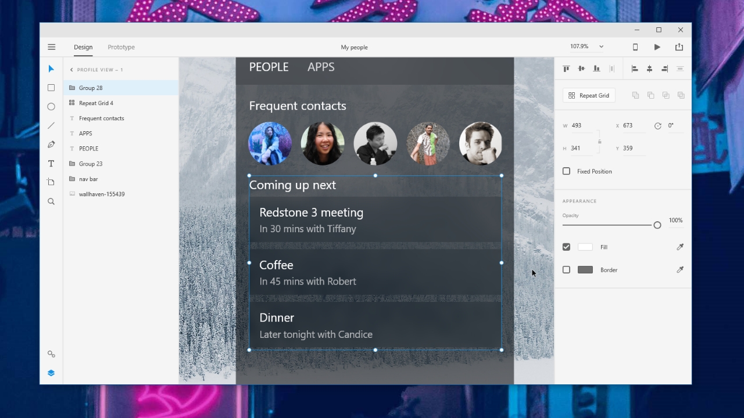The width and height of the screenshot is (744, 418).
Task: Select the Line tool
Action: (51, 125)
